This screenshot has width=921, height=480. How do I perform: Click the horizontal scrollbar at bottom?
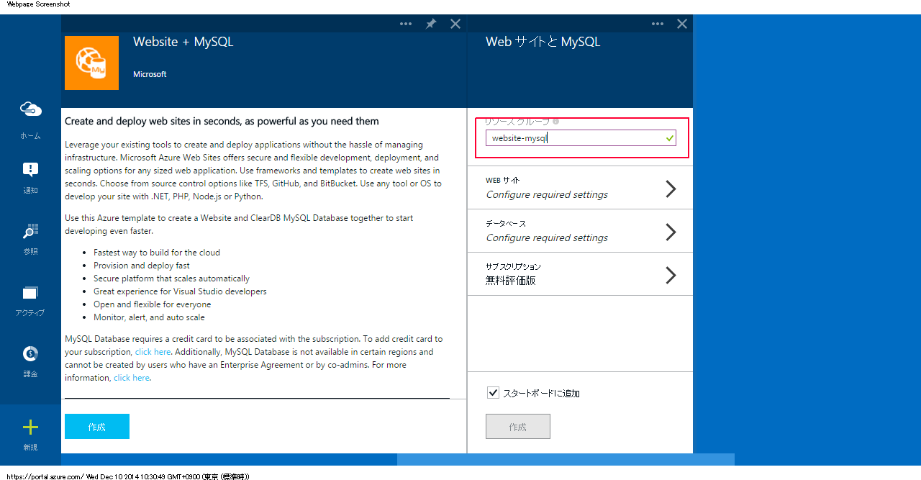[566, 459]
